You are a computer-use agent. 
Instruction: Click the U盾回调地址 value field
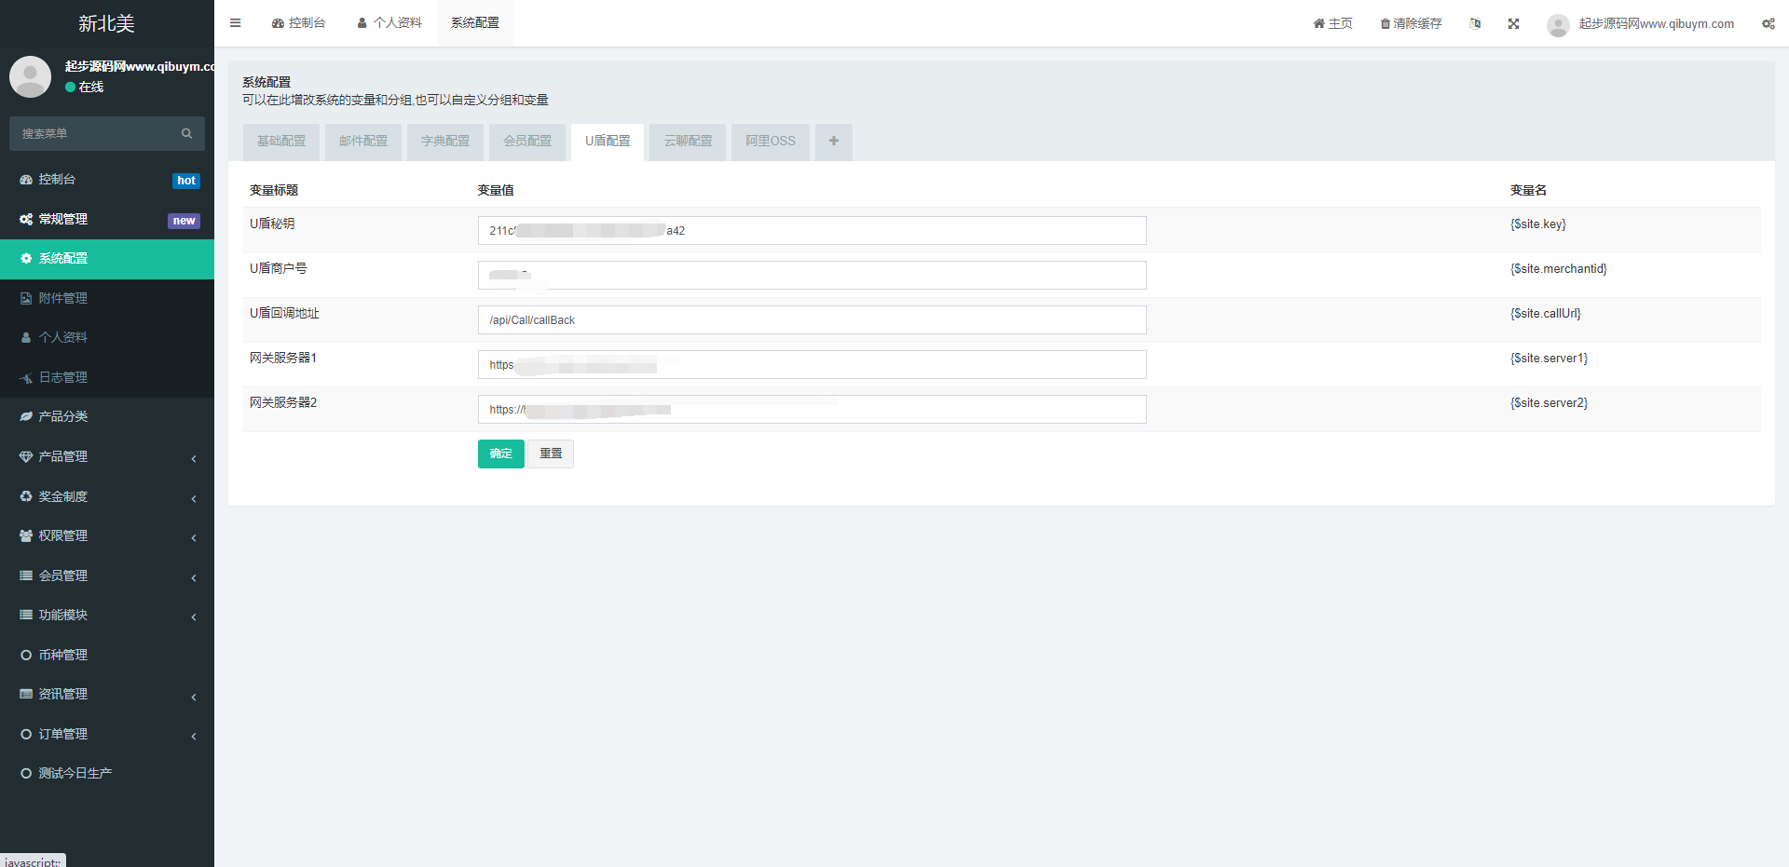tap(812, 320)
